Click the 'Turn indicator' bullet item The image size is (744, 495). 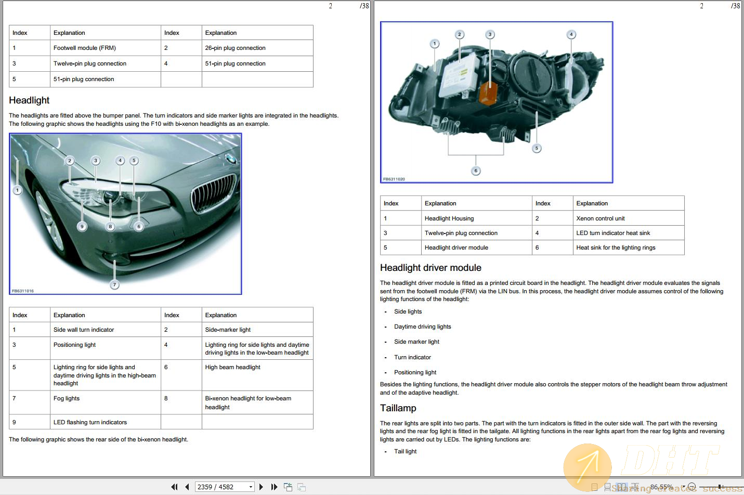click(x=412, y=357)
